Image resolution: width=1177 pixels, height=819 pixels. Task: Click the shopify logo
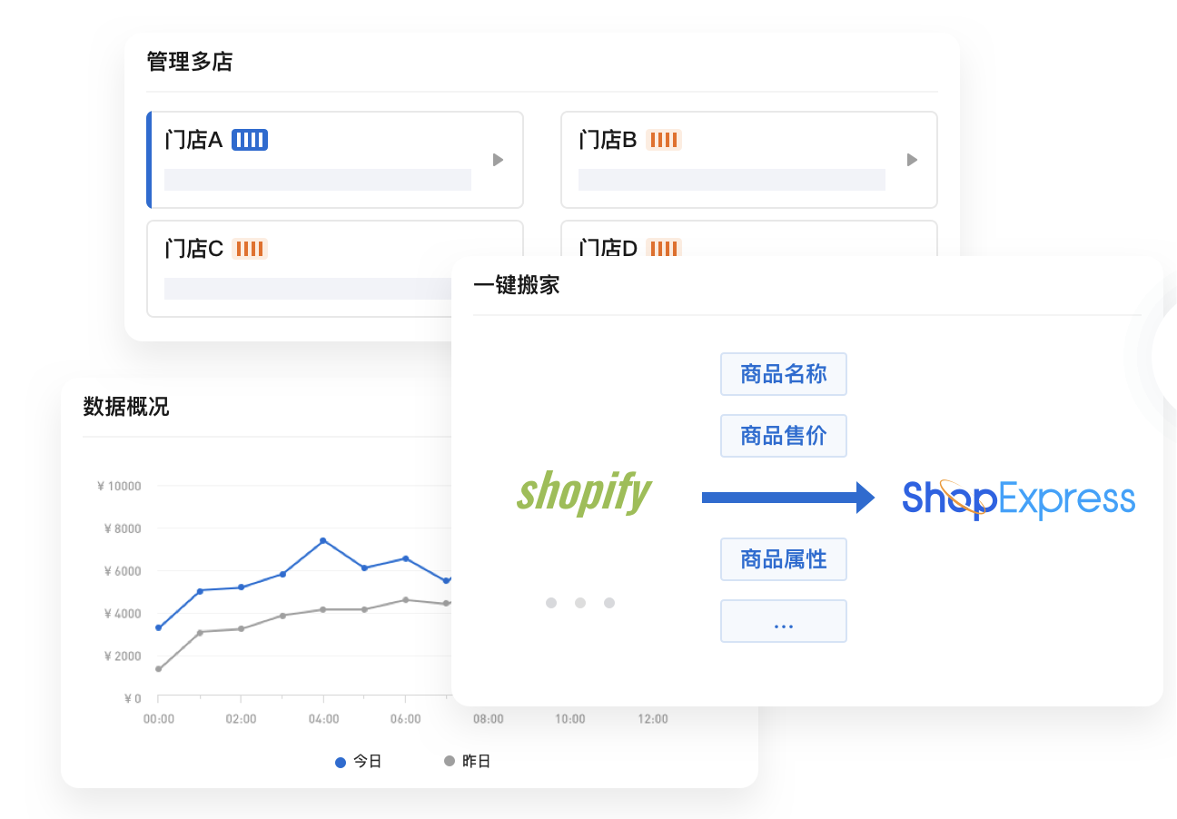click(584, 493)
